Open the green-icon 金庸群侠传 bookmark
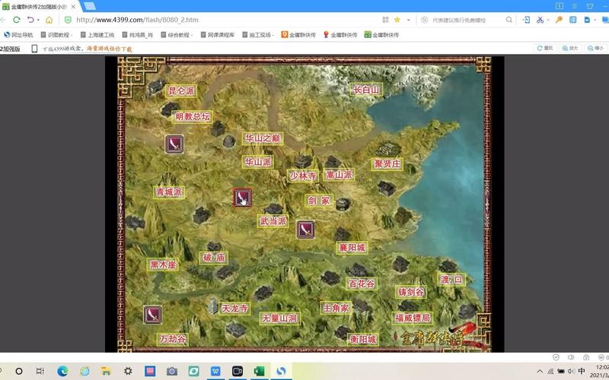 382,34
